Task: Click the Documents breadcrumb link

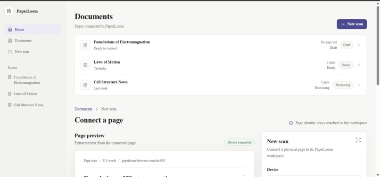Action: [x=83, y=109]
